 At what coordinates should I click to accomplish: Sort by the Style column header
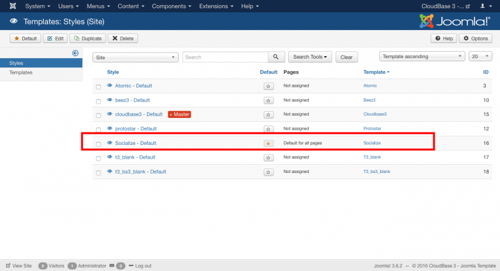pyautogui.click(x=113, y=72)
